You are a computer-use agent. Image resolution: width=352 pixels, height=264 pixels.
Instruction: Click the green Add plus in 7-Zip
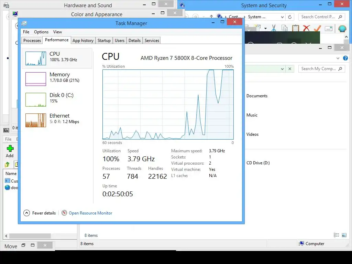(10, 148)
